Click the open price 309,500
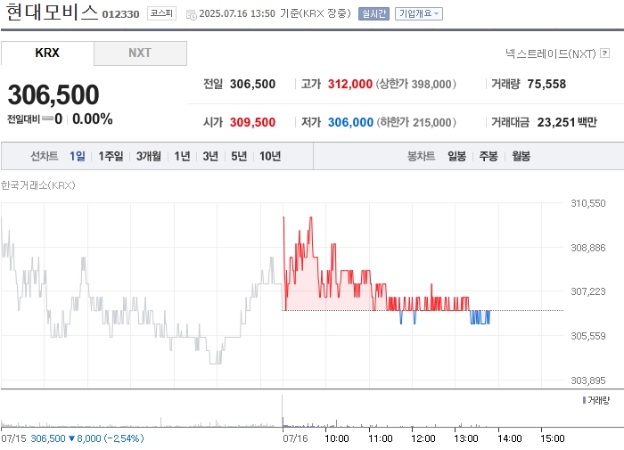 [252, 122]
